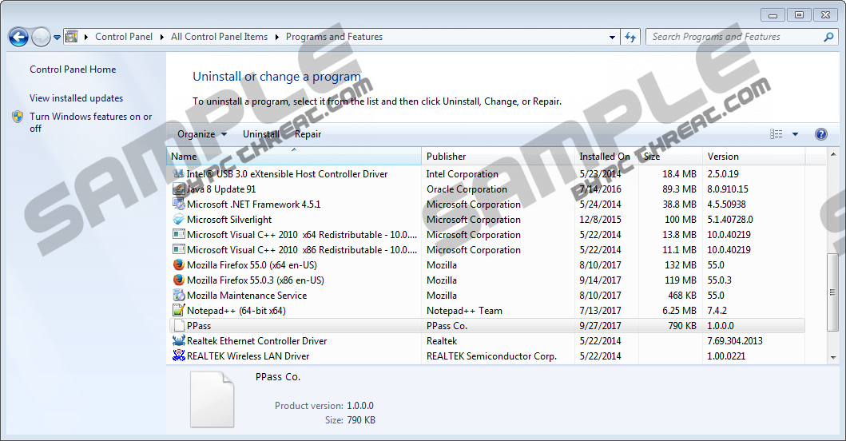
Task: Open View installed updates link
Action: pyautogui.click(x=76, y=98)
